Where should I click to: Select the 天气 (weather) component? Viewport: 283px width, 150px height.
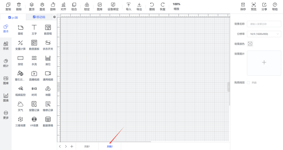pyautogui.click(x=20, y=106)
